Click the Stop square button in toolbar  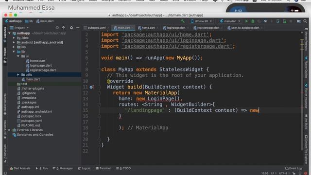291,21
